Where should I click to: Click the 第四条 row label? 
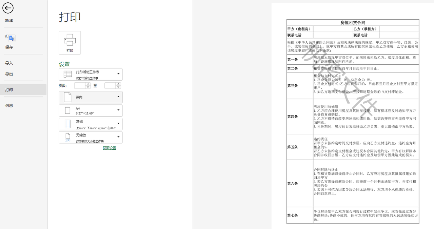pos(293,117)
